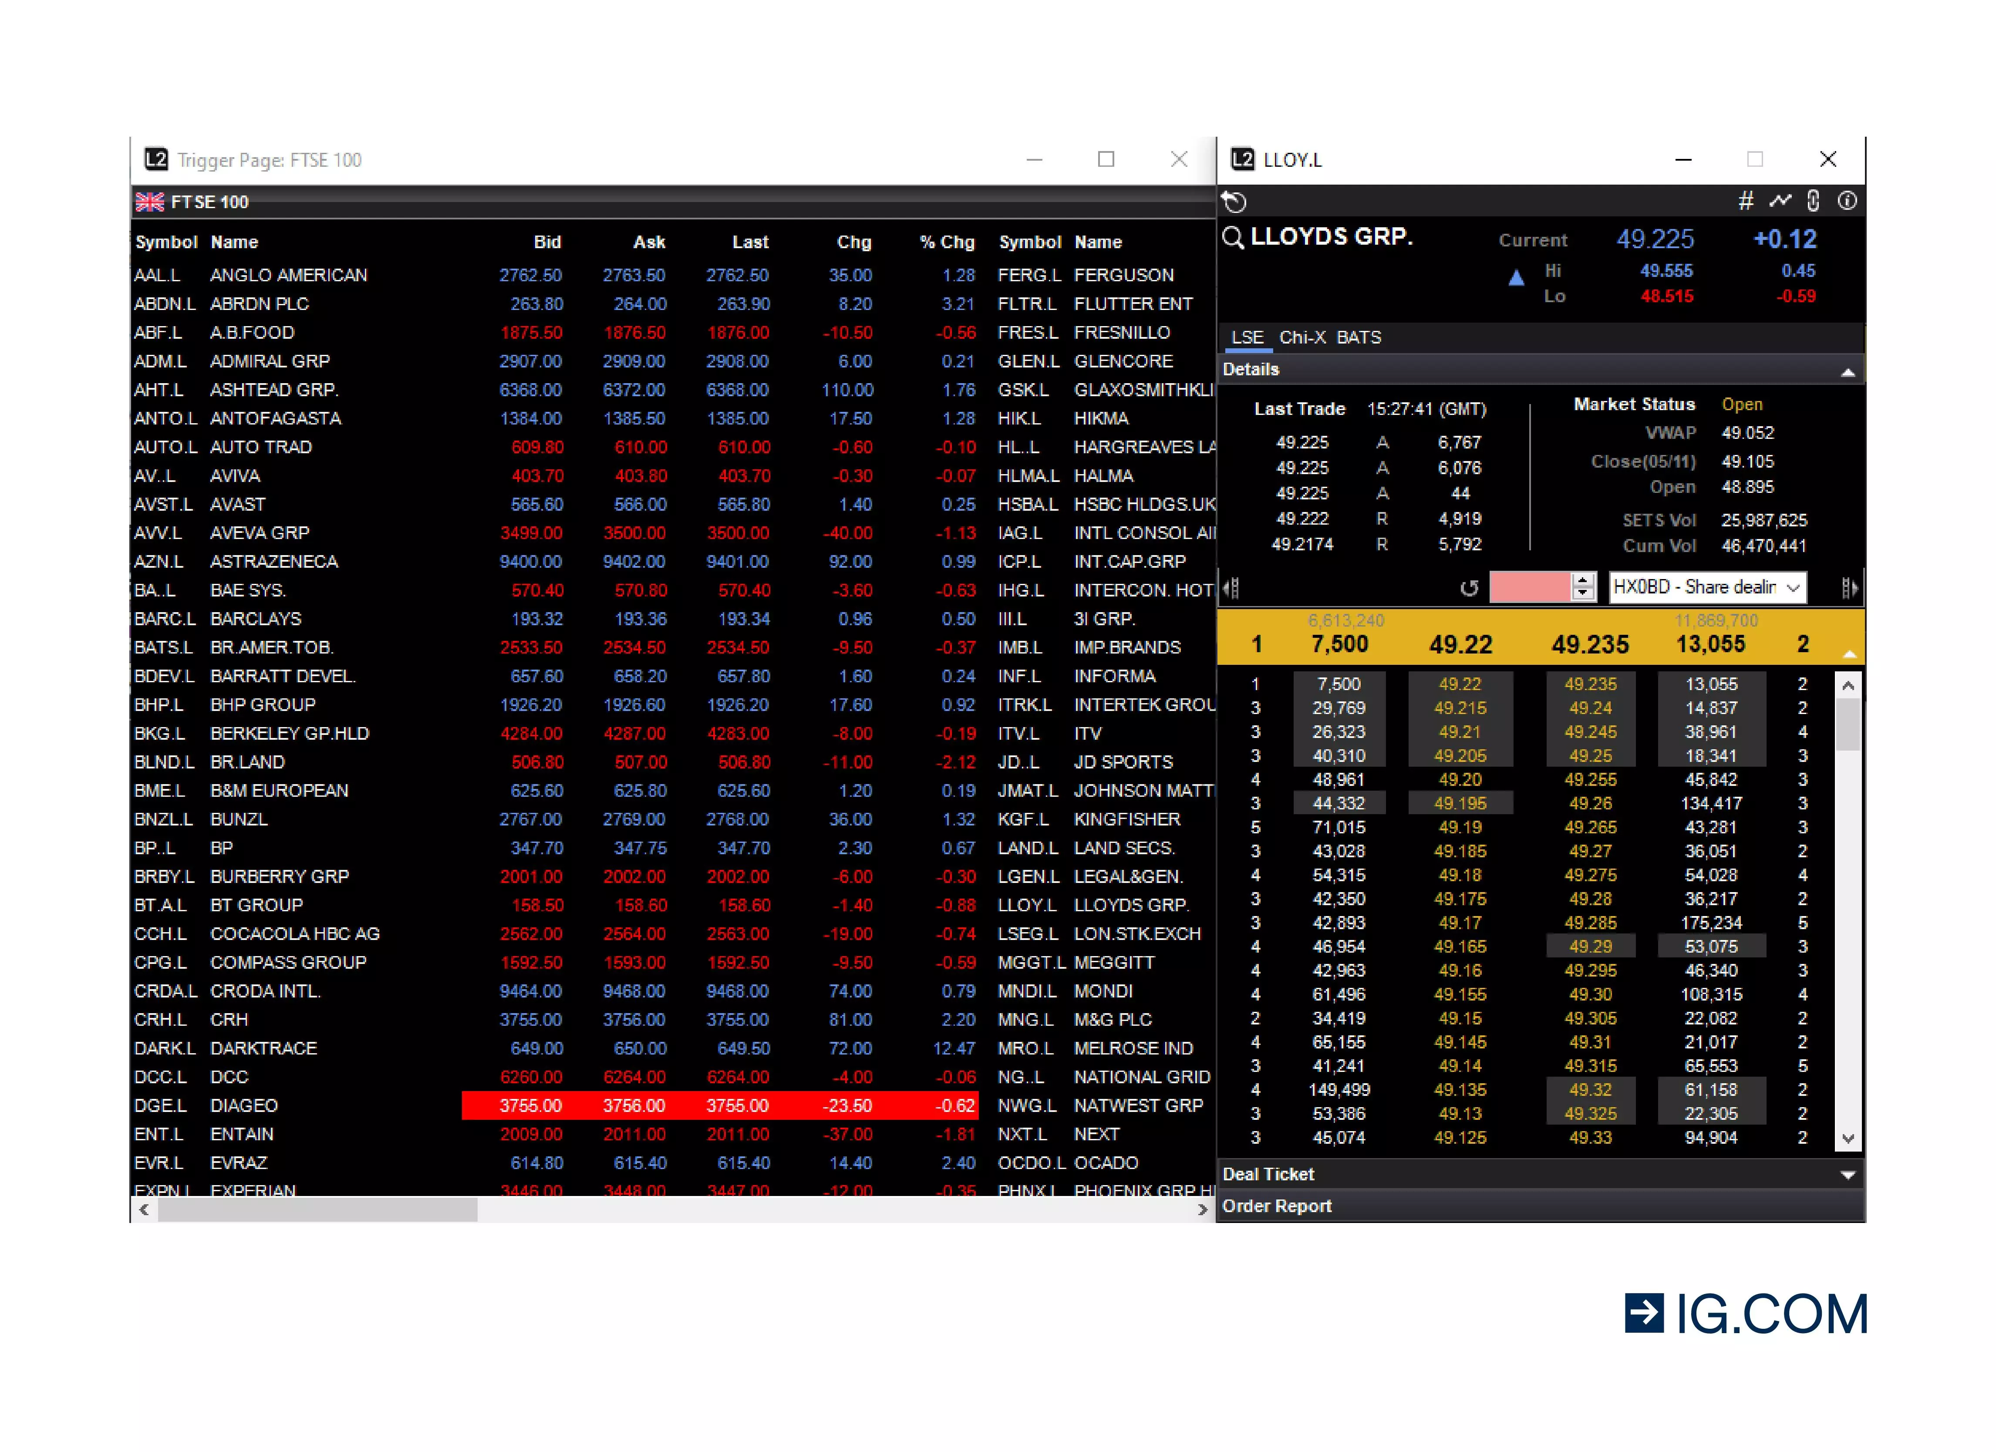Click the search magnifier beside LLOYDS GRP.
1996x1452 pixels.
1233,238
